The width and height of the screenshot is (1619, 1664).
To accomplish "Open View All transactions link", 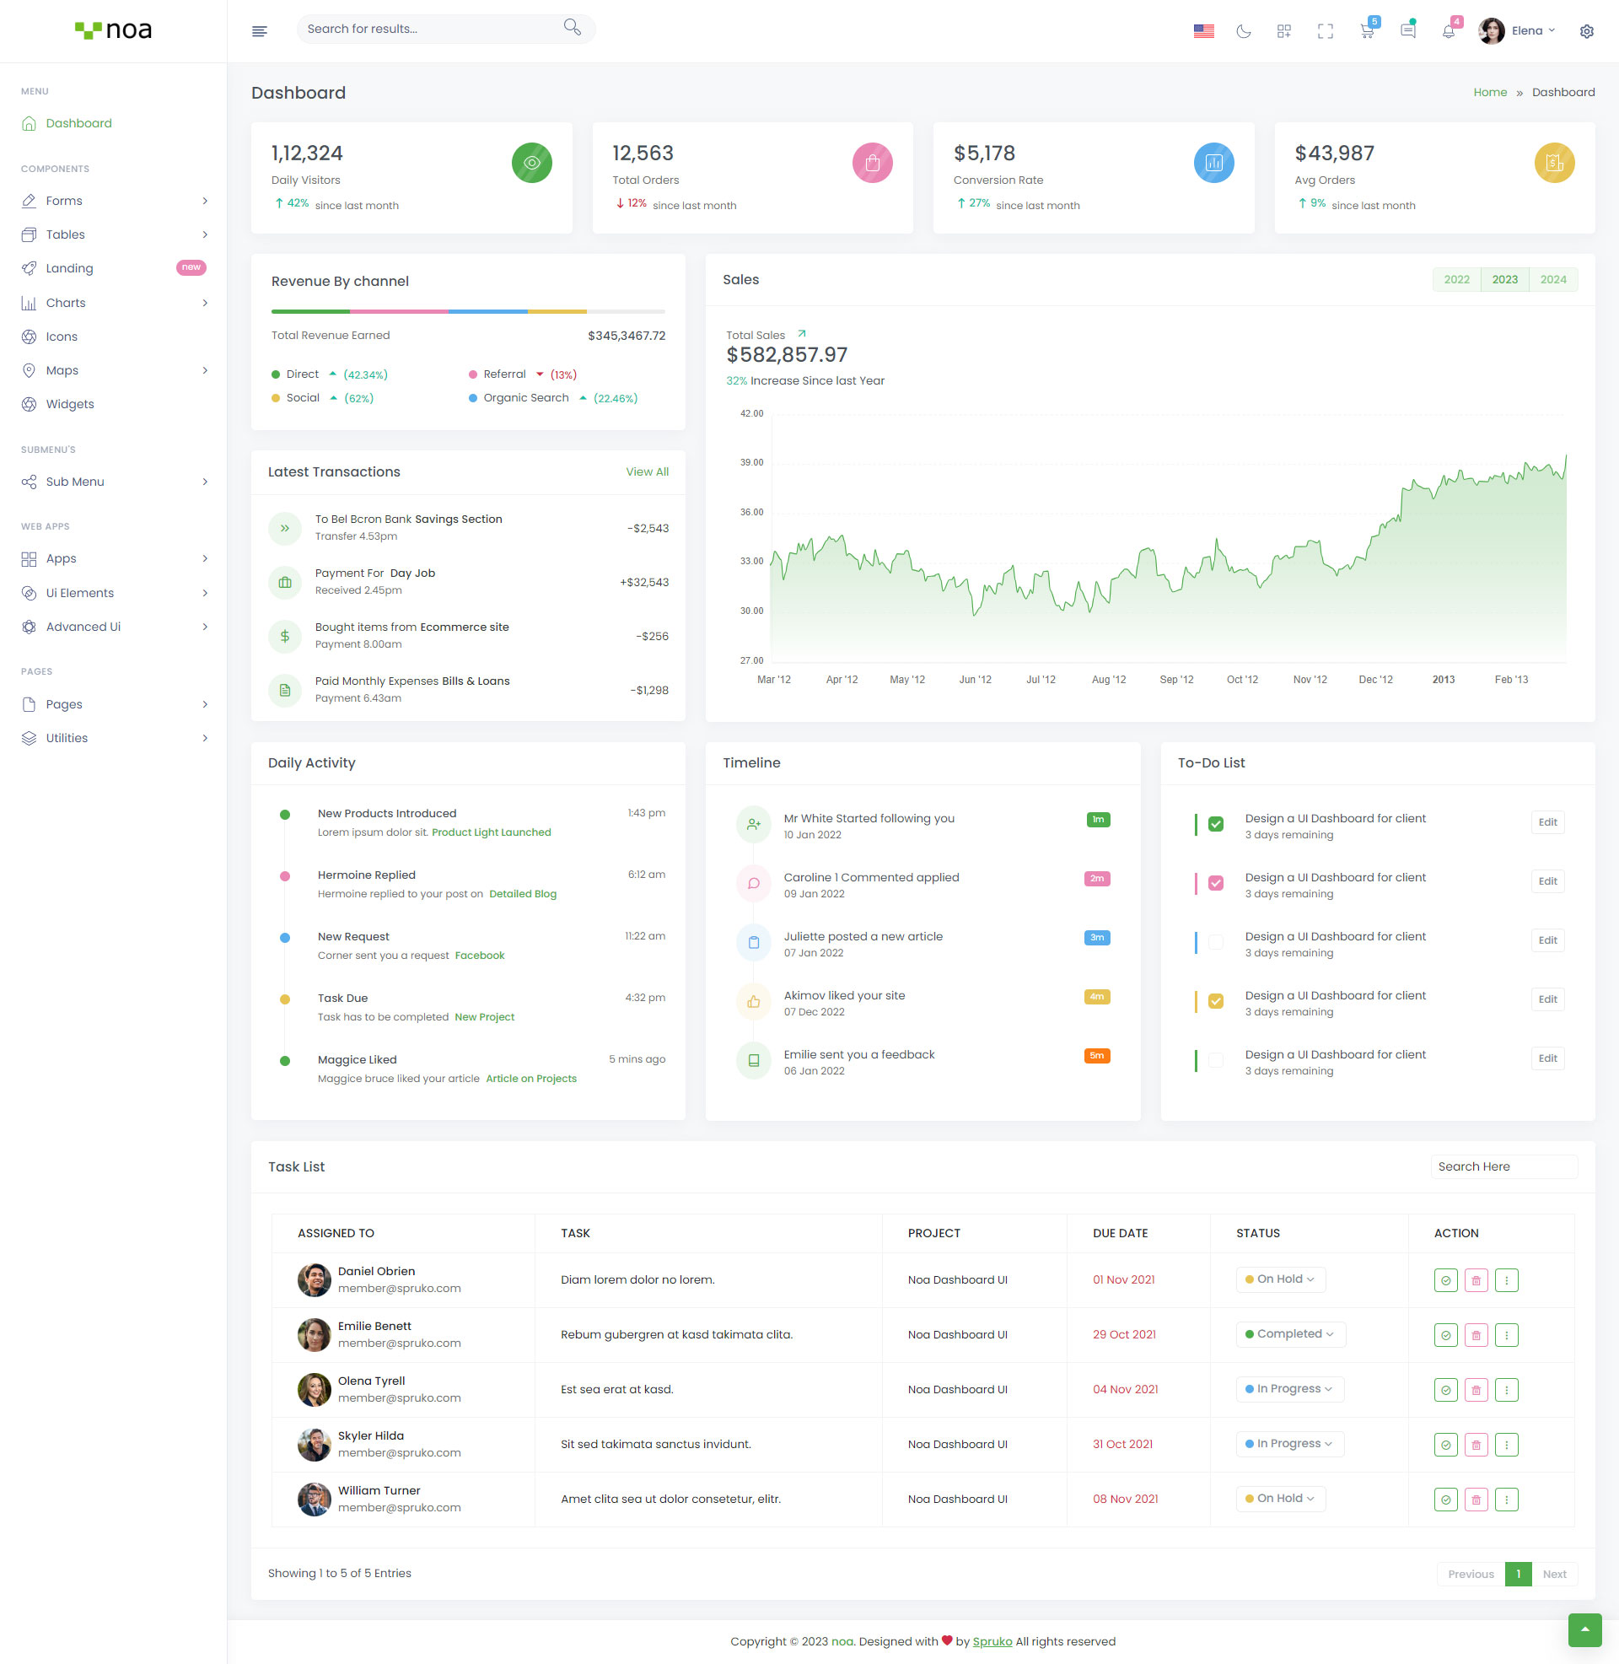I will (646, 472).
